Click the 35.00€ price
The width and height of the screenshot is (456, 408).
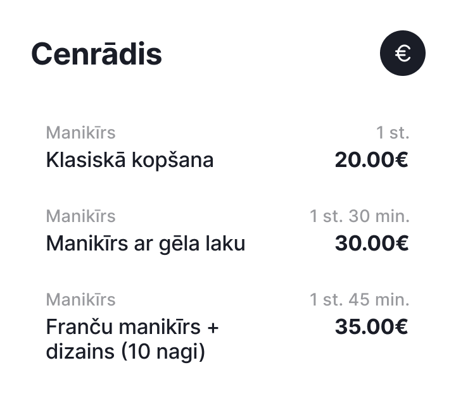click(x=372, y=326)
